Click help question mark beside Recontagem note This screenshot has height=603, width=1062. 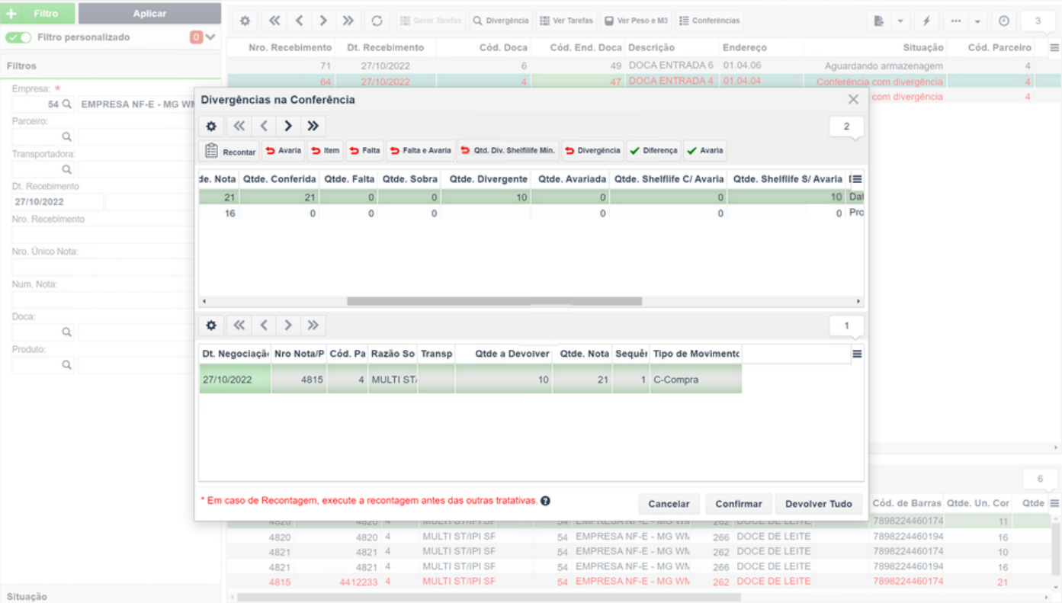click(545, 501)
